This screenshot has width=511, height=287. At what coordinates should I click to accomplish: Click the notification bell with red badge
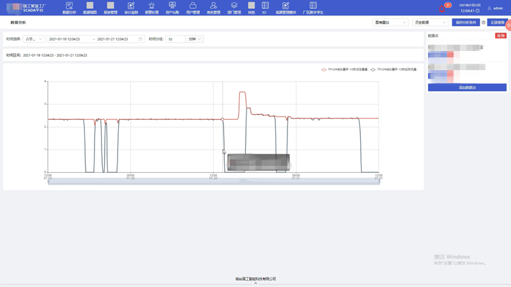pyautogui.click(x=442, y=8)
